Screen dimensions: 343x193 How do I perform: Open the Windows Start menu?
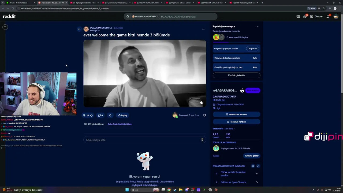[127, 190]
